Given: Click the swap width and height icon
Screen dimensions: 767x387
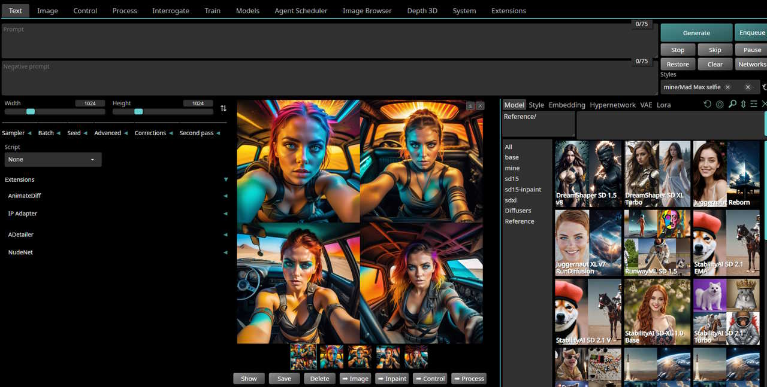Looking at the screenshot, I should tap(224, 108).
